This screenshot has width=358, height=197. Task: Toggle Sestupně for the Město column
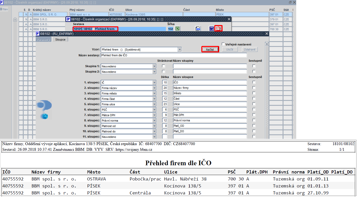point(254,93)
